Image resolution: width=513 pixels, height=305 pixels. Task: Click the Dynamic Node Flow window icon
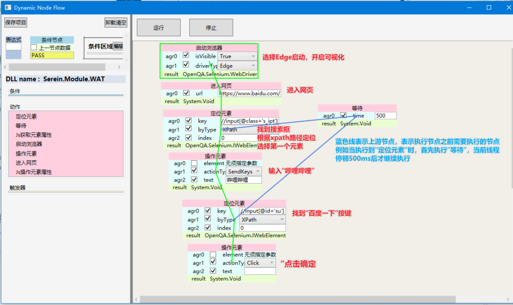pos(8,7)
